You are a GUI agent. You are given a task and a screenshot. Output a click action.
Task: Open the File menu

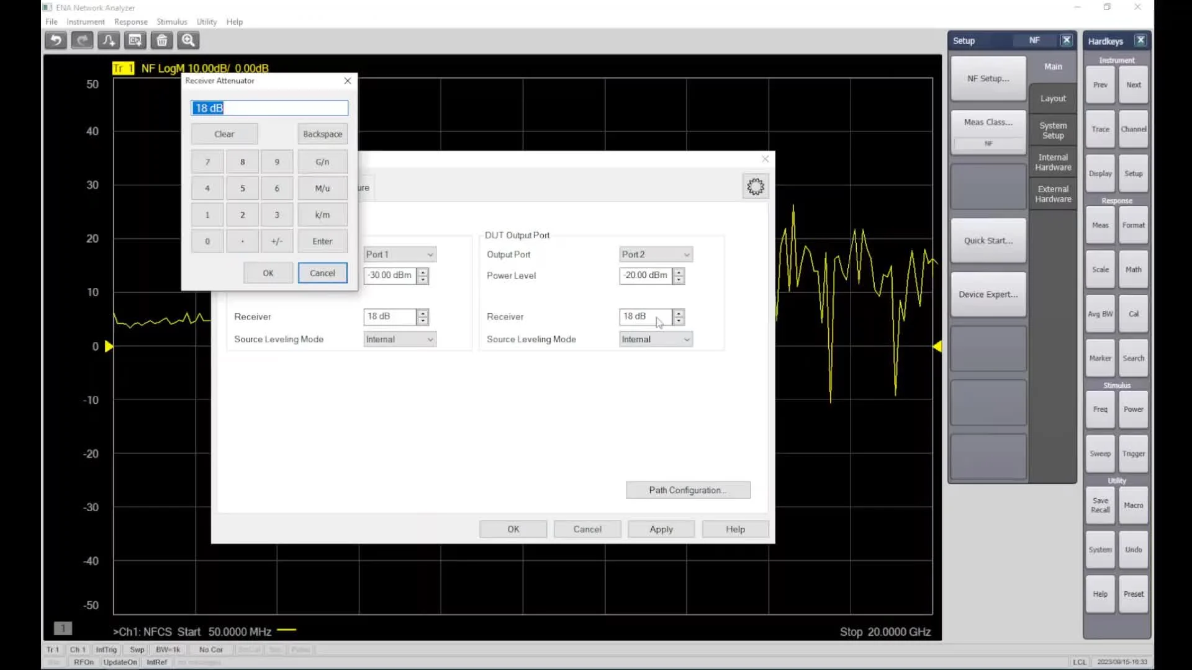point(52,22)
